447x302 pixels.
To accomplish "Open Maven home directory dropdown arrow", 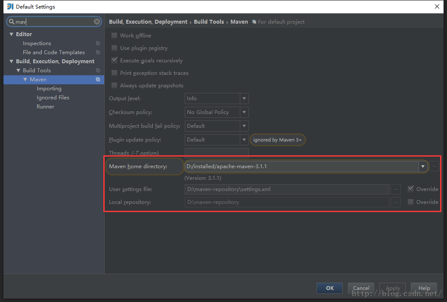I will 423,166.
